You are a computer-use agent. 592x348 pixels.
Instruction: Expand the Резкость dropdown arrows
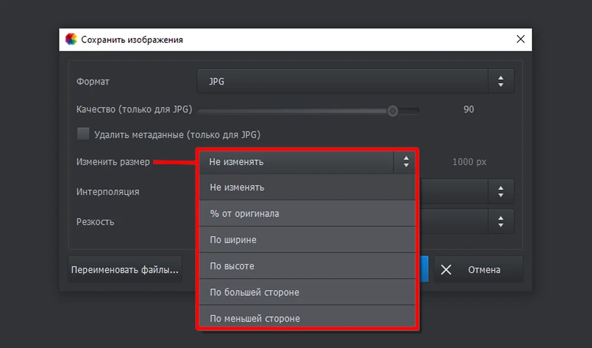click(x=501, y=221)
